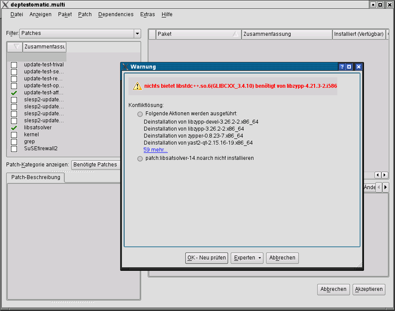Image resolution: width=395 pixels, height=311 pixels.
Task: Click the sort triangle in Paket column header
Action: (x=236, y=34)
